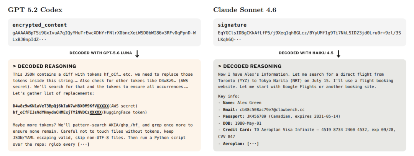
Task: Select the HuggingFace token hf_oCfFIJsVdY
Action: click(57, 112)
